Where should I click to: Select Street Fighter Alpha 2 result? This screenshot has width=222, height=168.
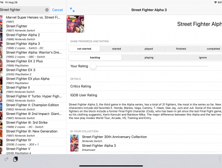(33, 37)
